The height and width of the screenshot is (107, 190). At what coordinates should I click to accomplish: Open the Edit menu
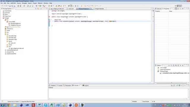[x=5, y=3]
